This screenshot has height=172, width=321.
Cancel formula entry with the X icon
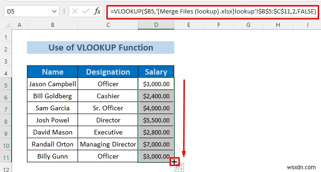pyautogui.click(x=75, y=11)
